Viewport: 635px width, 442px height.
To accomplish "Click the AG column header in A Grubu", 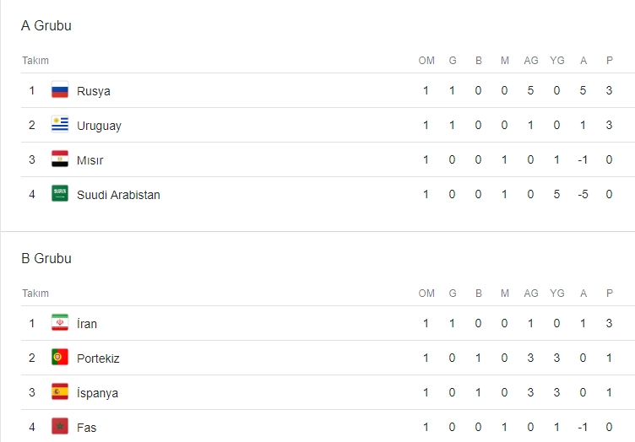I will tap(530, 61).
